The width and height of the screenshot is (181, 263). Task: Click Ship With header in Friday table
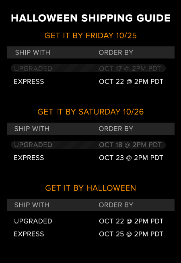click(33, 52)
